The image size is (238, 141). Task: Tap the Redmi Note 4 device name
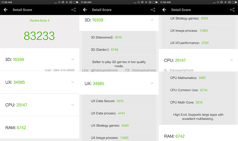point(39,20)
